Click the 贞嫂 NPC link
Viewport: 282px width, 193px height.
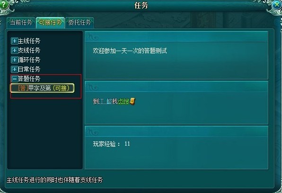click(x=123, y=102)
